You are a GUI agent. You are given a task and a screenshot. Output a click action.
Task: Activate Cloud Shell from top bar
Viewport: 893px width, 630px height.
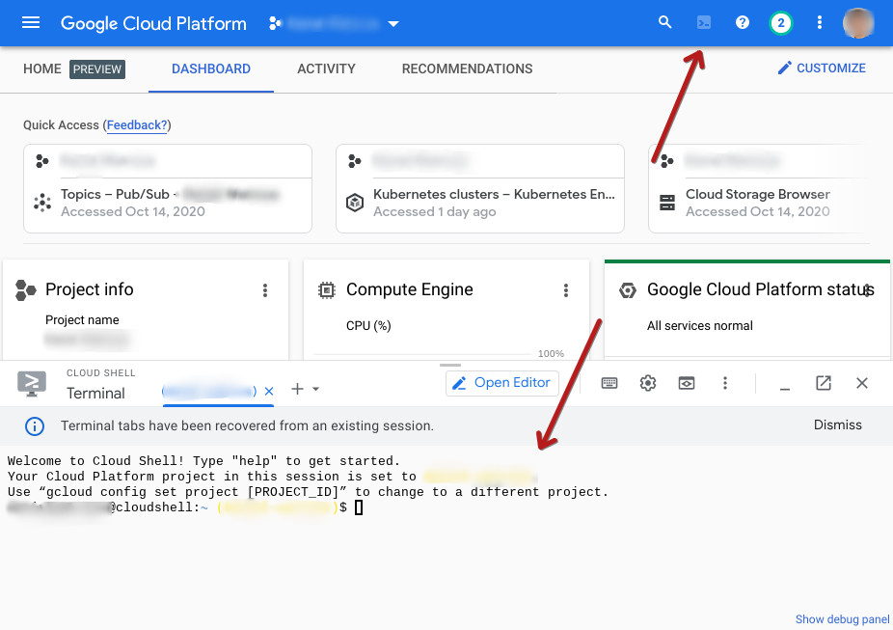click(x=704, y=23)
